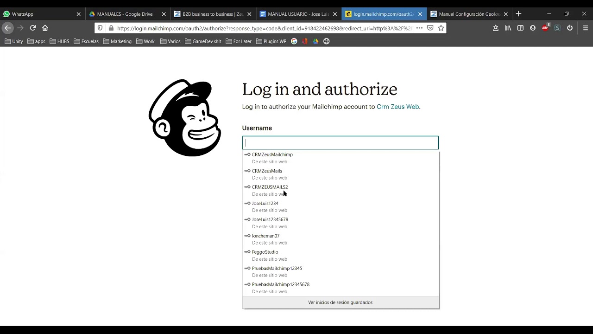Click the Mailchimp Freddie logo
This screenshot has height=334, width=593.
click(x=184, y=118)
